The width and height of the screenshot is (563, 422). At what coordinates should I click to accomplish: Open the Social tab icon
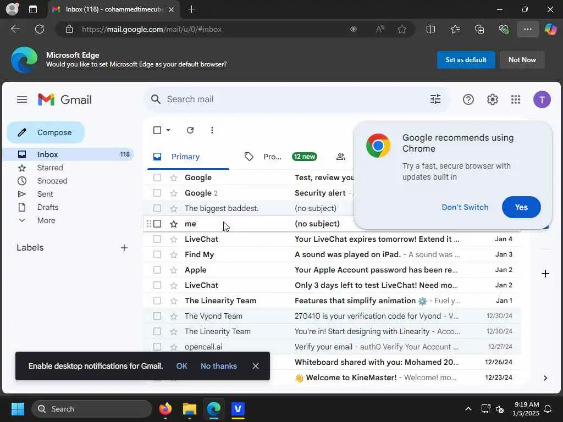[x=341, y=157]
